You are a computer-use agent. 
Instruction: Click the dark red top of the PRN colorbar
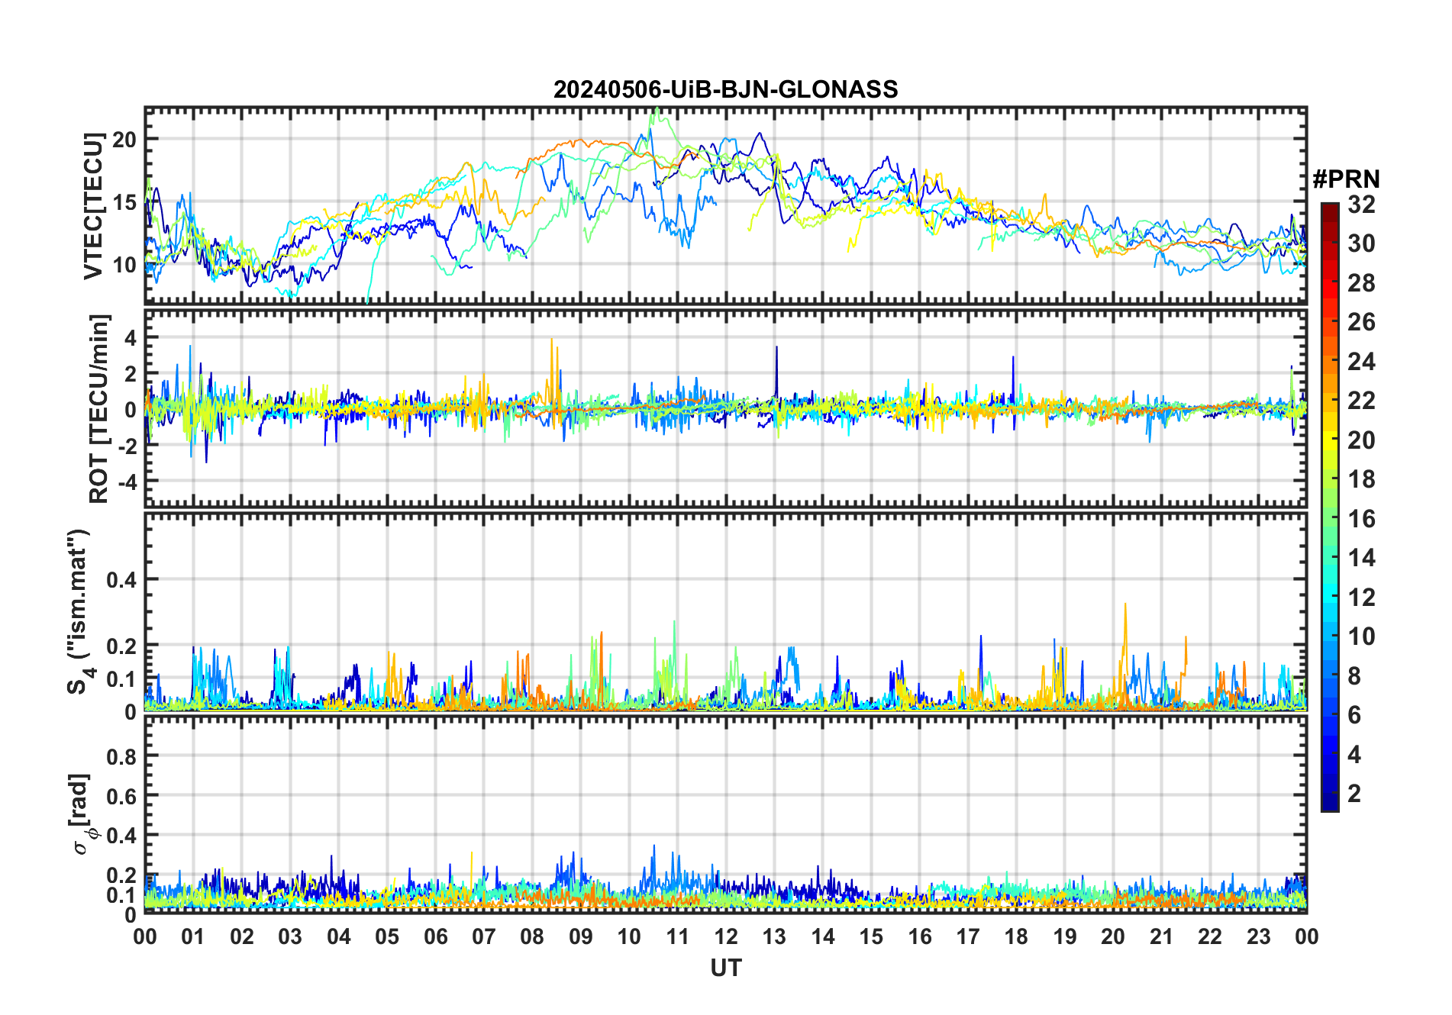1329,208
